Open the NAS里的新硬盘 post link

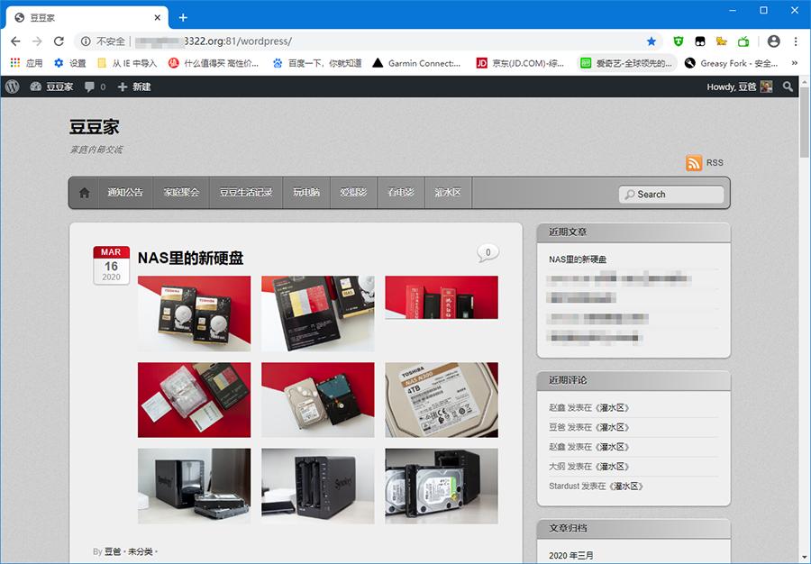pos(191,256)
